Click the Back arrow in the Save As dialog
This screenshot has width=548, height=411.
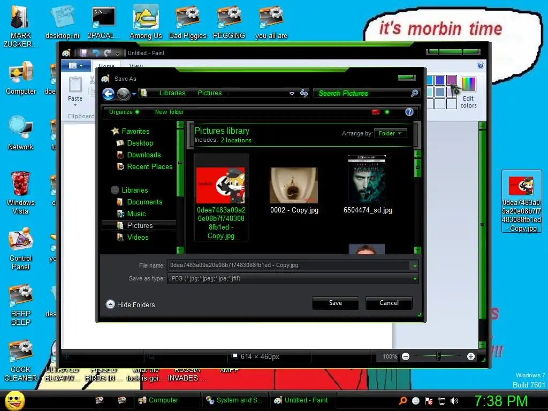108,94
